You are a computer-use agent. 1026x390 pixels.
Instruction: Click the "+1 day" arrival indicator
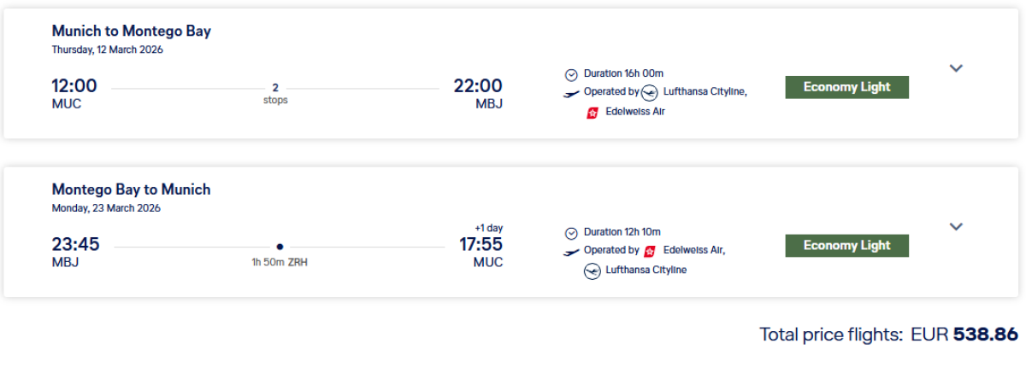pos(488,228)
